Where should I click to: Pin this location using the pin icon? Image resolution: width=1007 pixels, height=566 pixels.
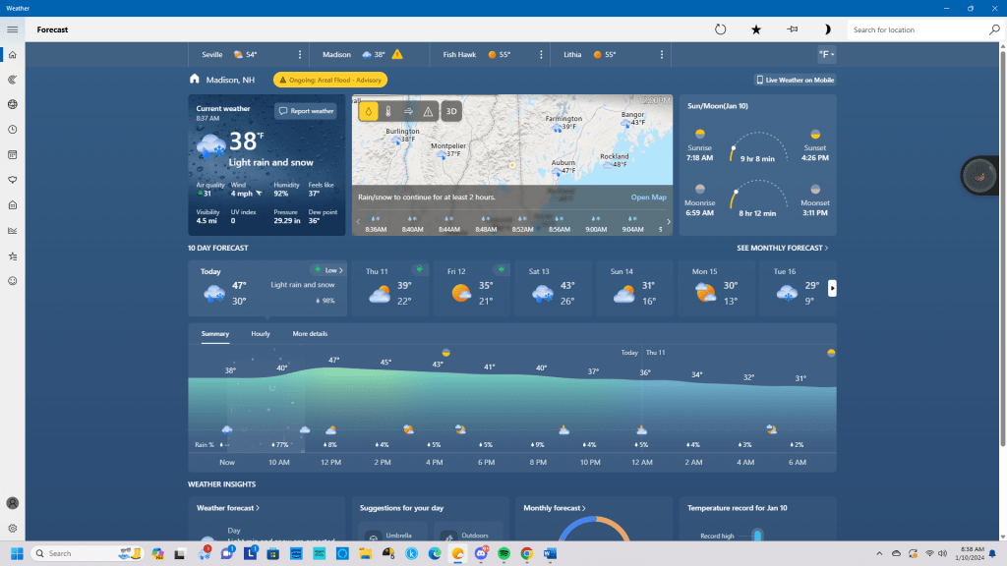tap(792, 29)
